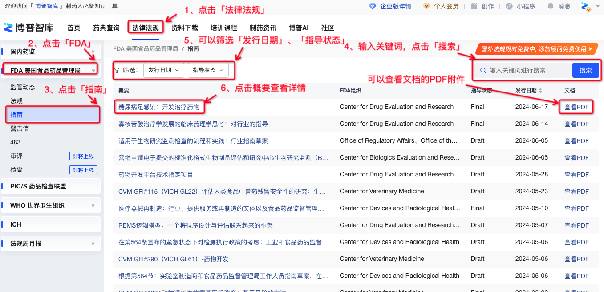Click the magnifier icon in search box
This screenshot has width=604, height=292.
click(483, 70)
